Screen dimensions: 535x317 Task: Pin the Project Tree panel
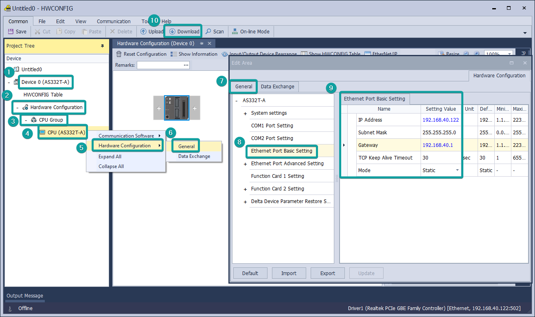pos(102,46)
